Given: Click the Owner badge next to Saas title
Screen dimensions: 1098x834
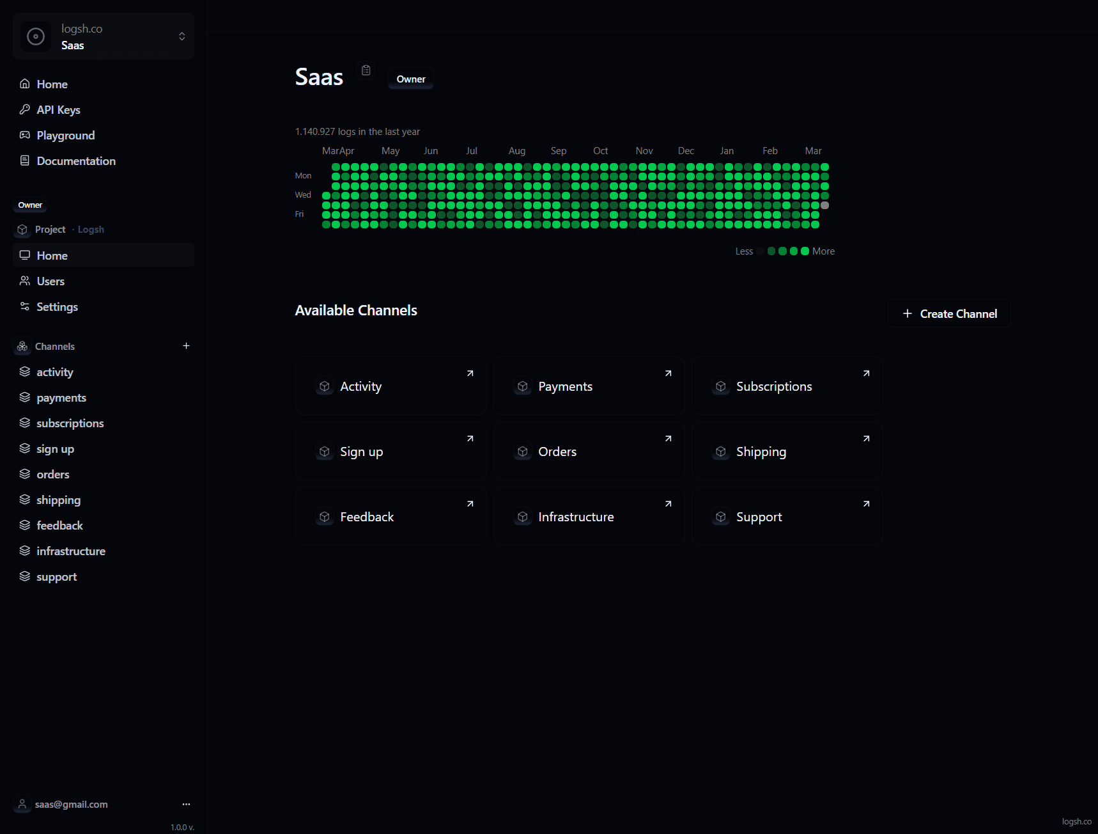Looking at the screenshot, I should 411,79.
